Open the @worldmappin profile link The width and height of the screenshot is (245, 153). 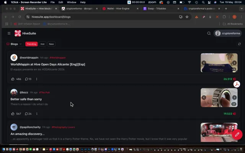pos(29,58)
